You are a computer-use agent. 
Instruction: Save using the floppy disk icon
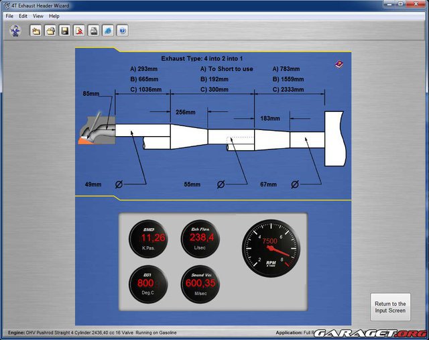(x=64, y=31)
